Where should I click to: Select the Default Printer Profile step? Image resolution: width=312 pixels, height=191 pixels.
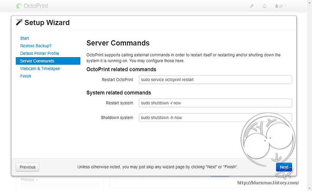[39, 53]
